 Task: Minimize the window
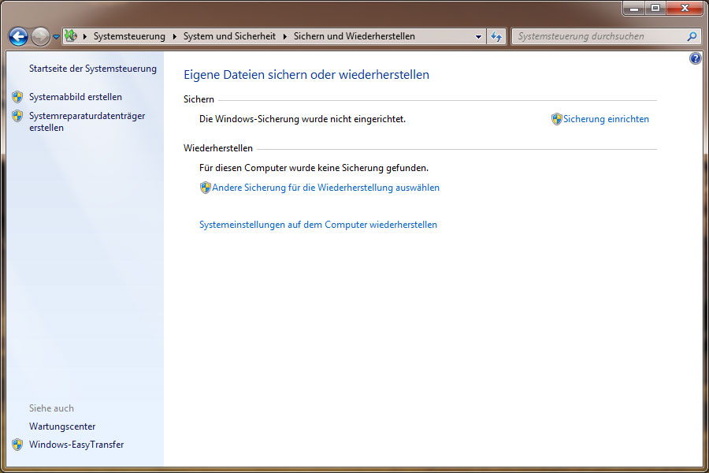634,8
